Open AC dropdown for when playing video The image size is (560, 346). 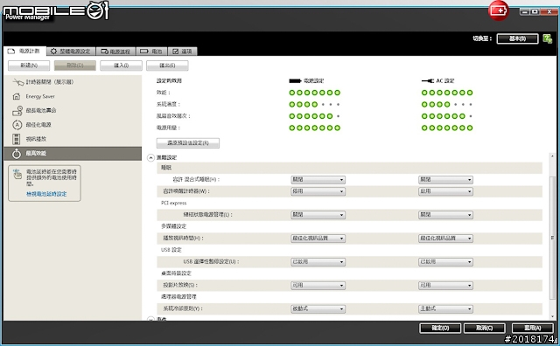coord(445,239)
